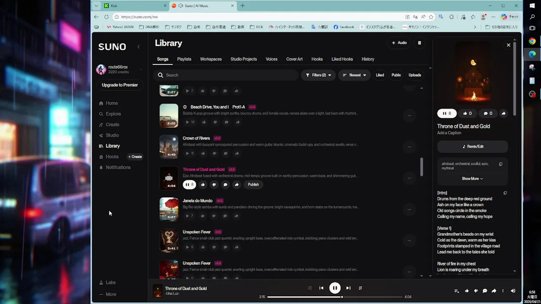Open the Newest sort dropdown
The width and height of the screenshot is (541, 304).
[354, 75]
